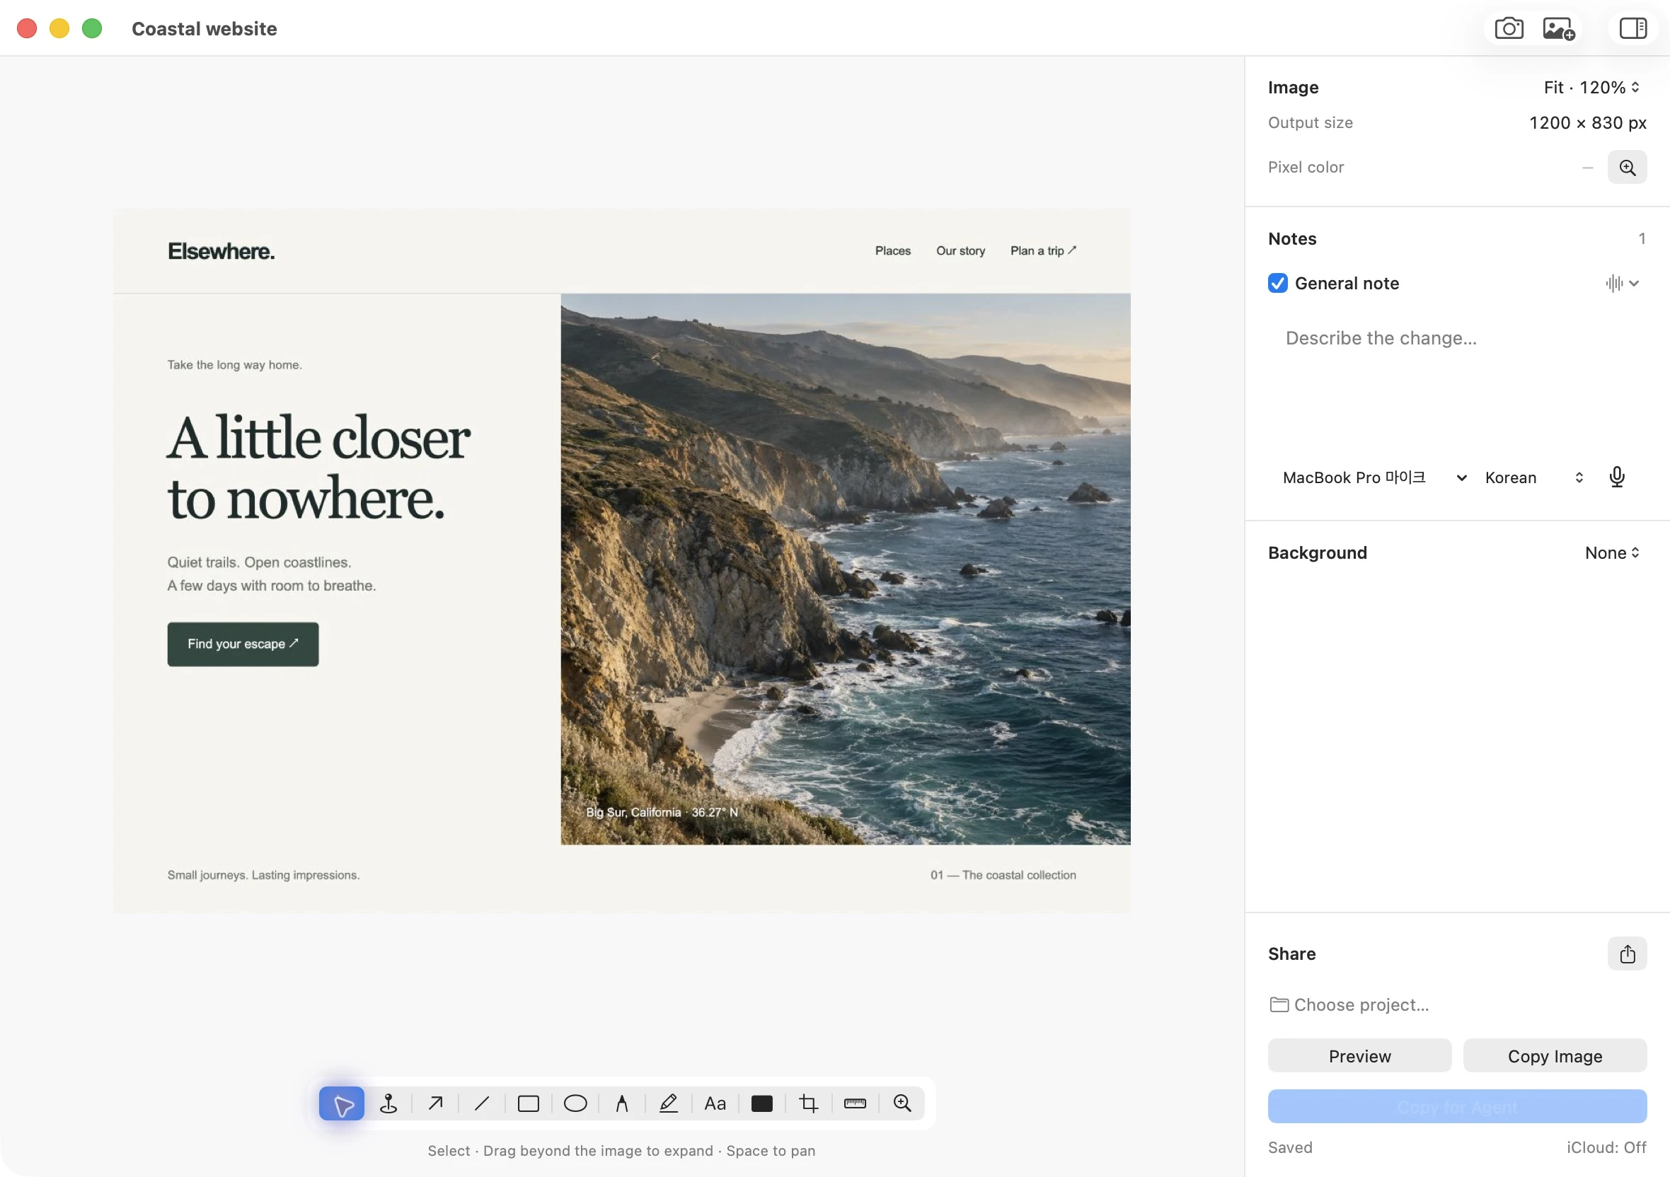Open the pixel color magnifier picker
The width and height of the screenshot is (1670, 1177).
click(x=1627, y=167)
